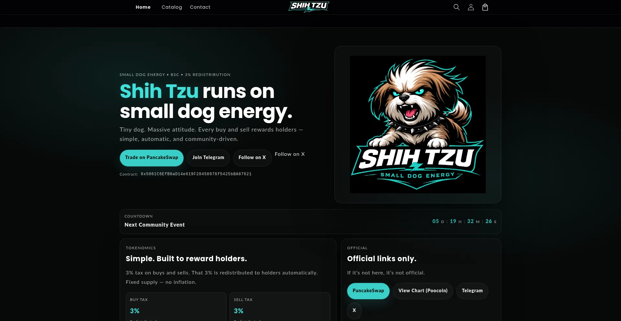Click the TOKENOMICS label
The height and width of the screenshot is (321, 621).
(141, 248)
